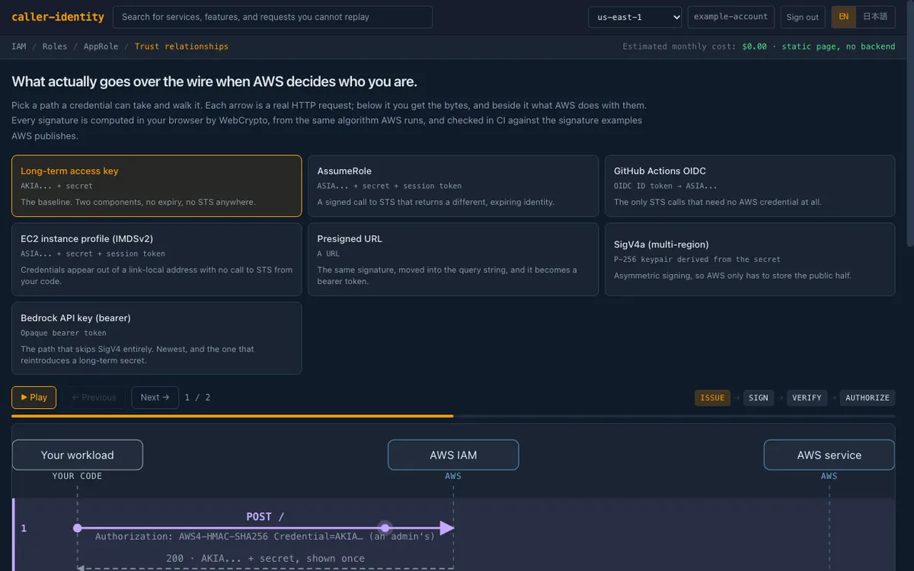The width and height of the screenshot is (914, 571).
Task: Select Bedrock API key (bearer) card
Action: pos(157,338)
